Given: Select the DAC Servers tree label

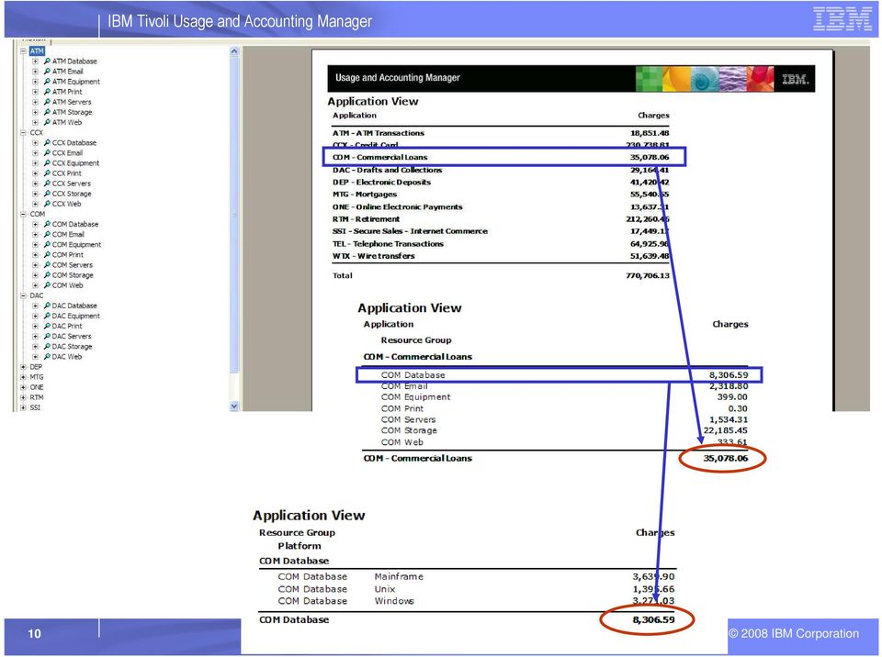Looking at the screenshot, I should coord(72,336).
